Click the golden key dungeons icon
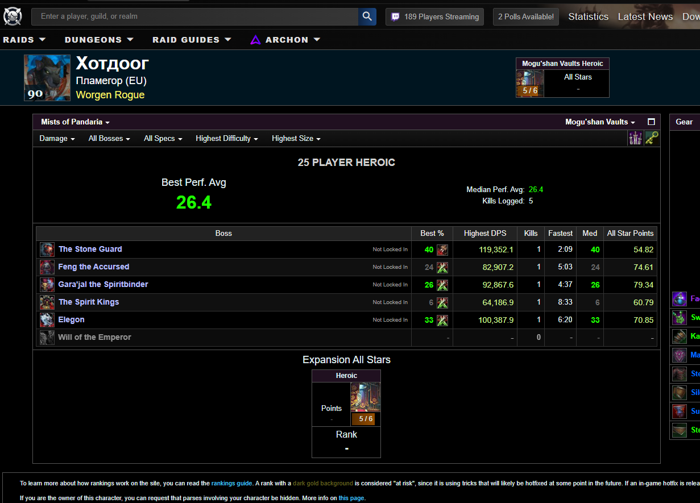This screenshot has width=700, height=503. (652, 138)
